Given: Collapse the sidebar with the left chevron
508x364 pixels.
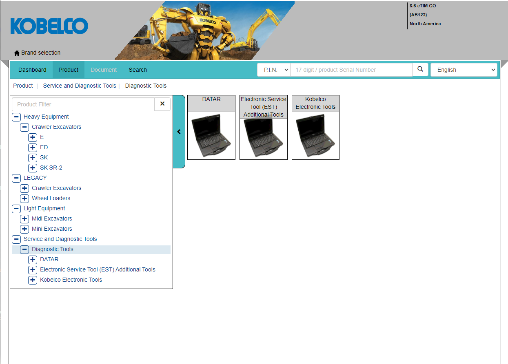Looking at the screenshot, I should coord(179,132).
